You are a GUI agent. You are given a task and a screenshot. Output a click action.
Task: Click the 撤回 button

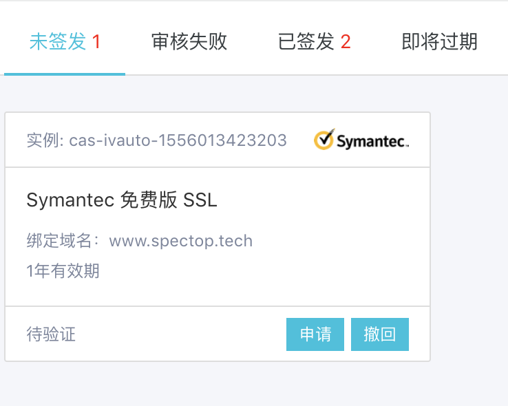click(x=379, y=334)
